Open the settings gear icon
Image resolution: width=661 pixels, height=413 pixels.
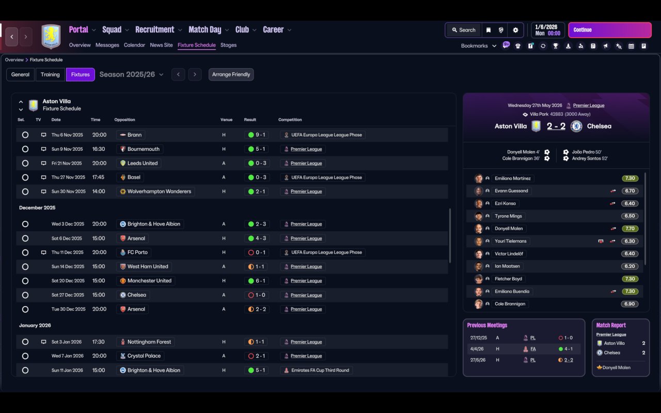[x=515, y=30]
